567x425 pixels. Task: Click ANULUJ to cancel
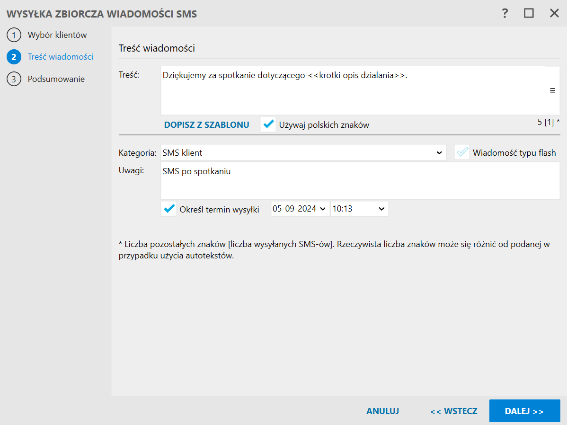coord(382,411)
